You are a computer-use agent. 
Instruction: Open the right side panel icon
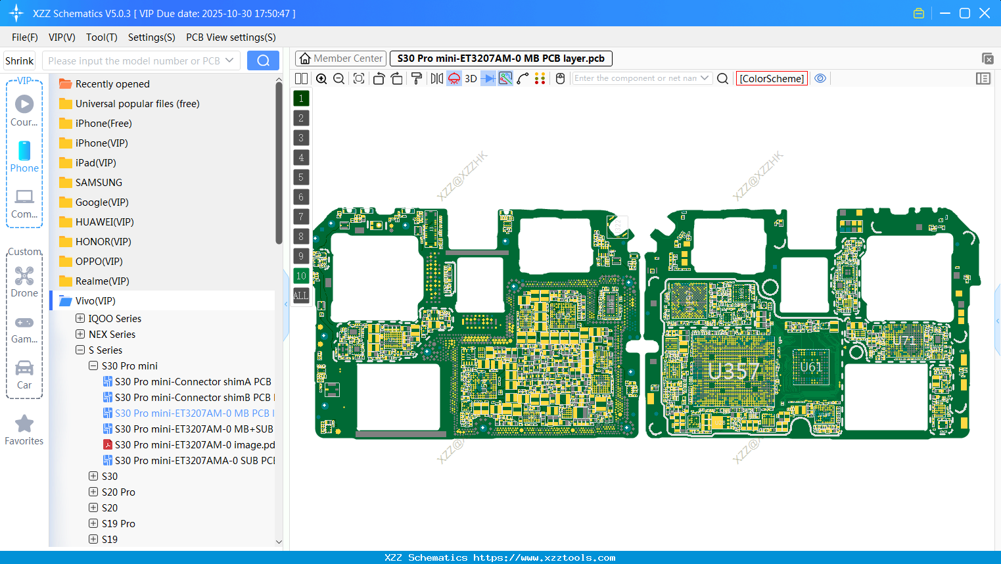(983, 78)
